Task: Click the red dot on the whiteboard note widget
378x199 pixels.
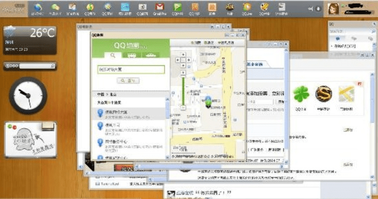Action: click(14, 127)
